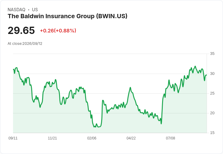223x154 pixels.
Task: Click the 15 price axis label
Action: pyautogui.click(x=212, y=133)
